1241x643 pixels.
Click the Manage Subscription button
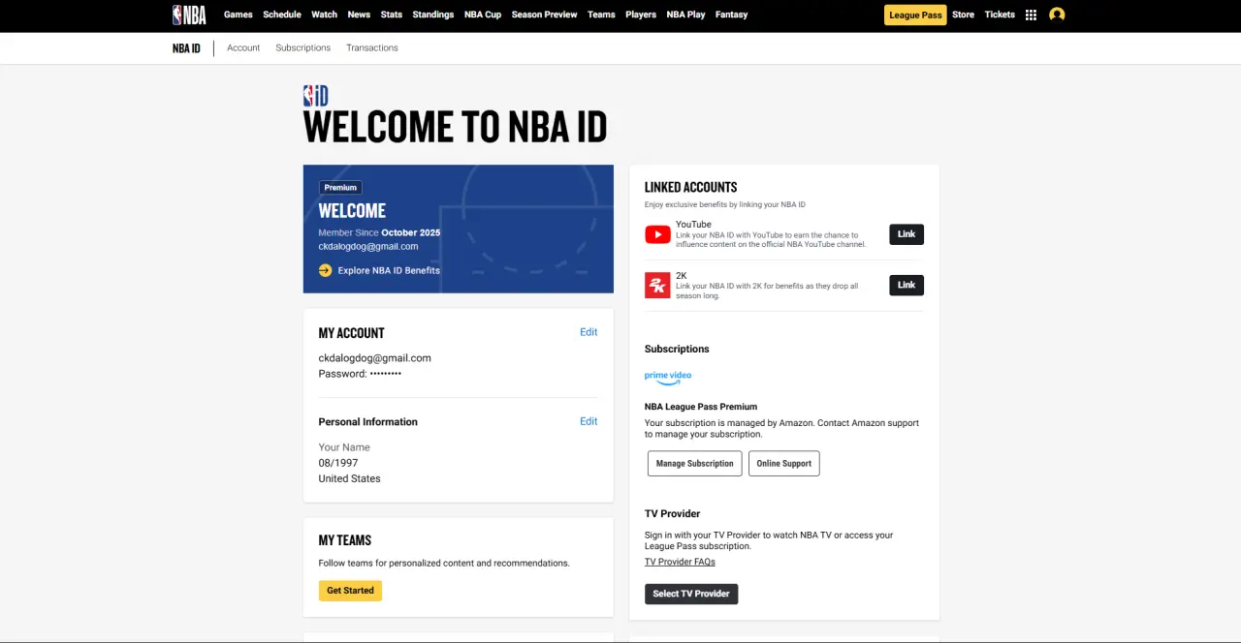[694, 464]
